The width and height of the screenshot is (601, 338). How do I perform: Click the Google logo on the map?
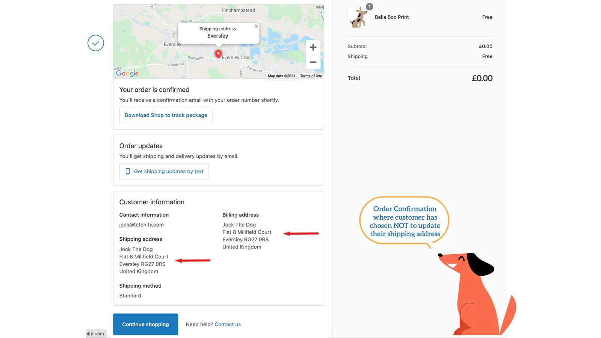[127, 74]
